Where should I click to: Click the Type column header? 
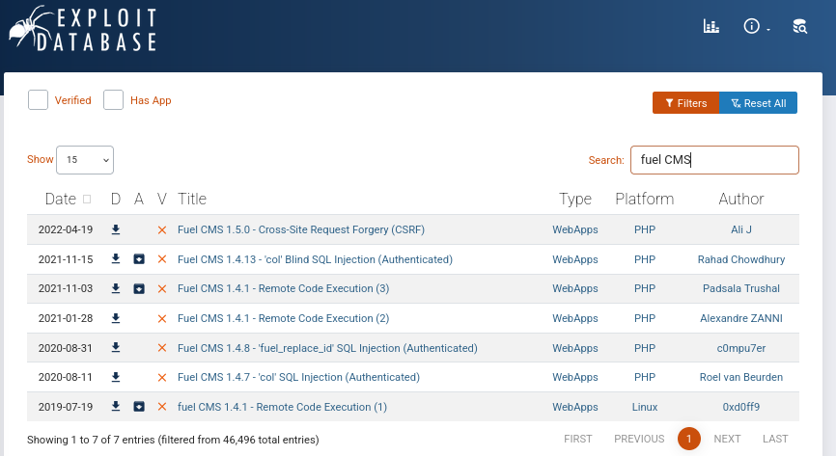point(575,199)
